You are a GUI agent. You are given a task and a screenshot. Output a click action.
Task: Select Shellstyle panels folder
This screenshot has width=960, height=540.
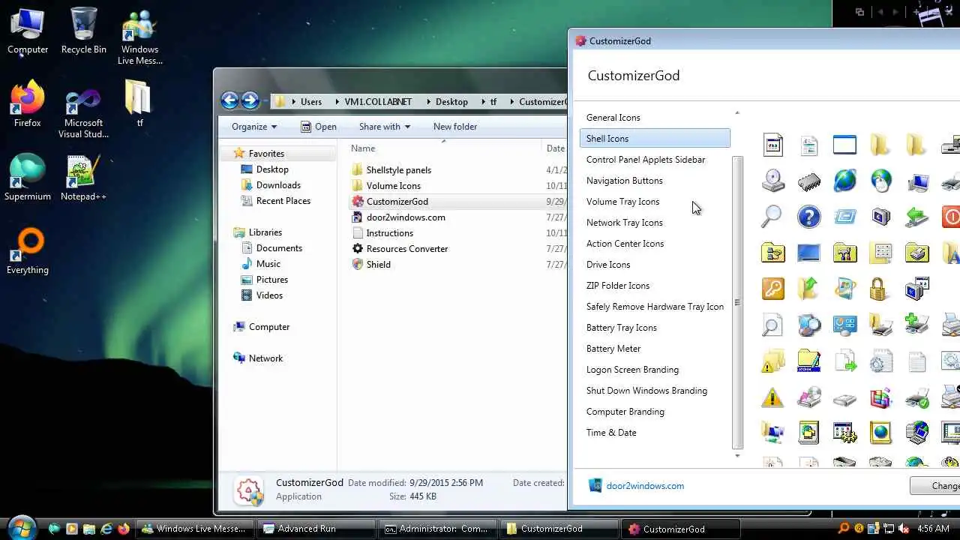tap(398, 170)
